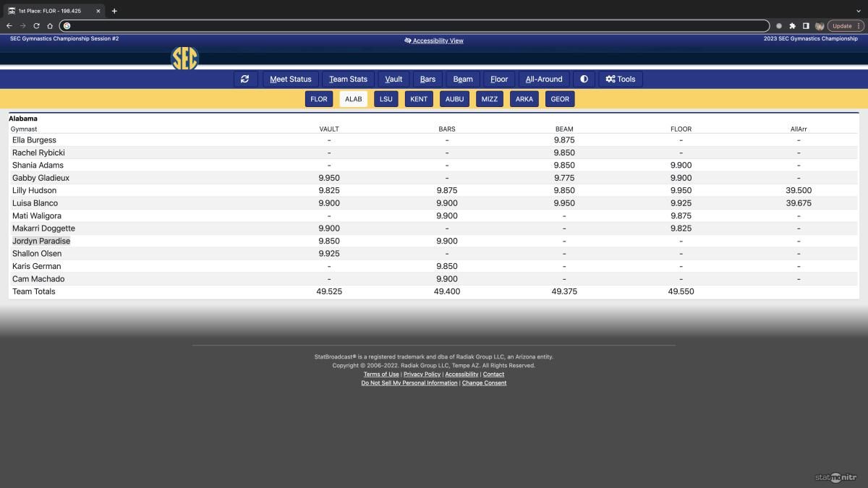Select gymnast Makarri Doggette
The height and width of the screenshot is (488, 868).
pyautogui.click(x=43, y=228)
